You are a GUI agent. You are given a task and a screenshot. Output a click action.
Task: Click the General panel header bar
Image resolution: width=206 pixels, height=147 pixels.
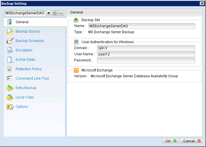coord(135,12)
